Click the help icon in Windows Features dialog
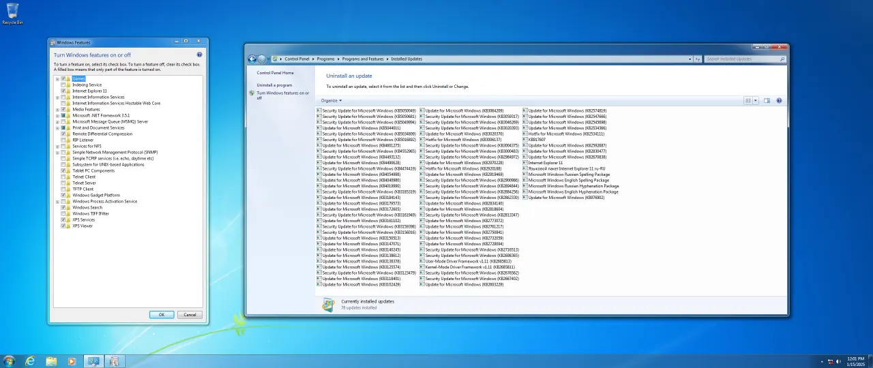Screen dimensions: 873x368 pos(199,55)
